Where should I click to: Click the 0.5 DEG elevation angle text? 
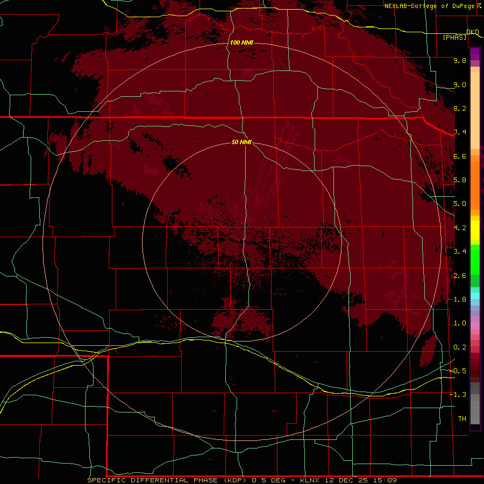tap(269, 480)
